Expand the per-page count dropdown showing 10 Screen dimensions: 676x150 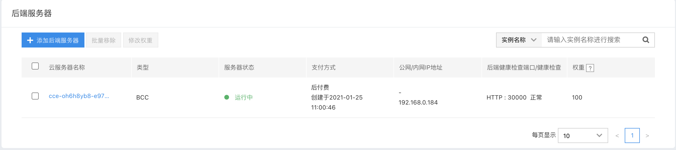583,135
